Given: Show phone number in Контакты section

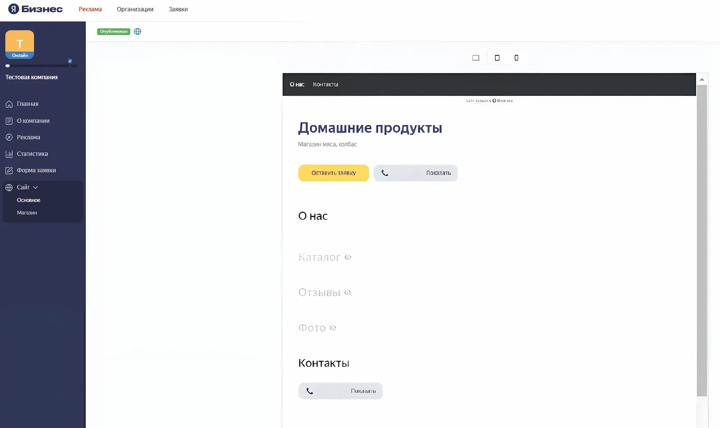Looking at the screenshot, I should [x=340, y=391].
